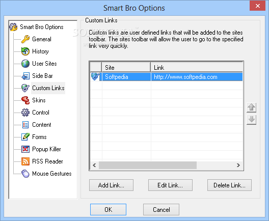Open the General settings page
The image size is (269, 221).
[42, 39]
